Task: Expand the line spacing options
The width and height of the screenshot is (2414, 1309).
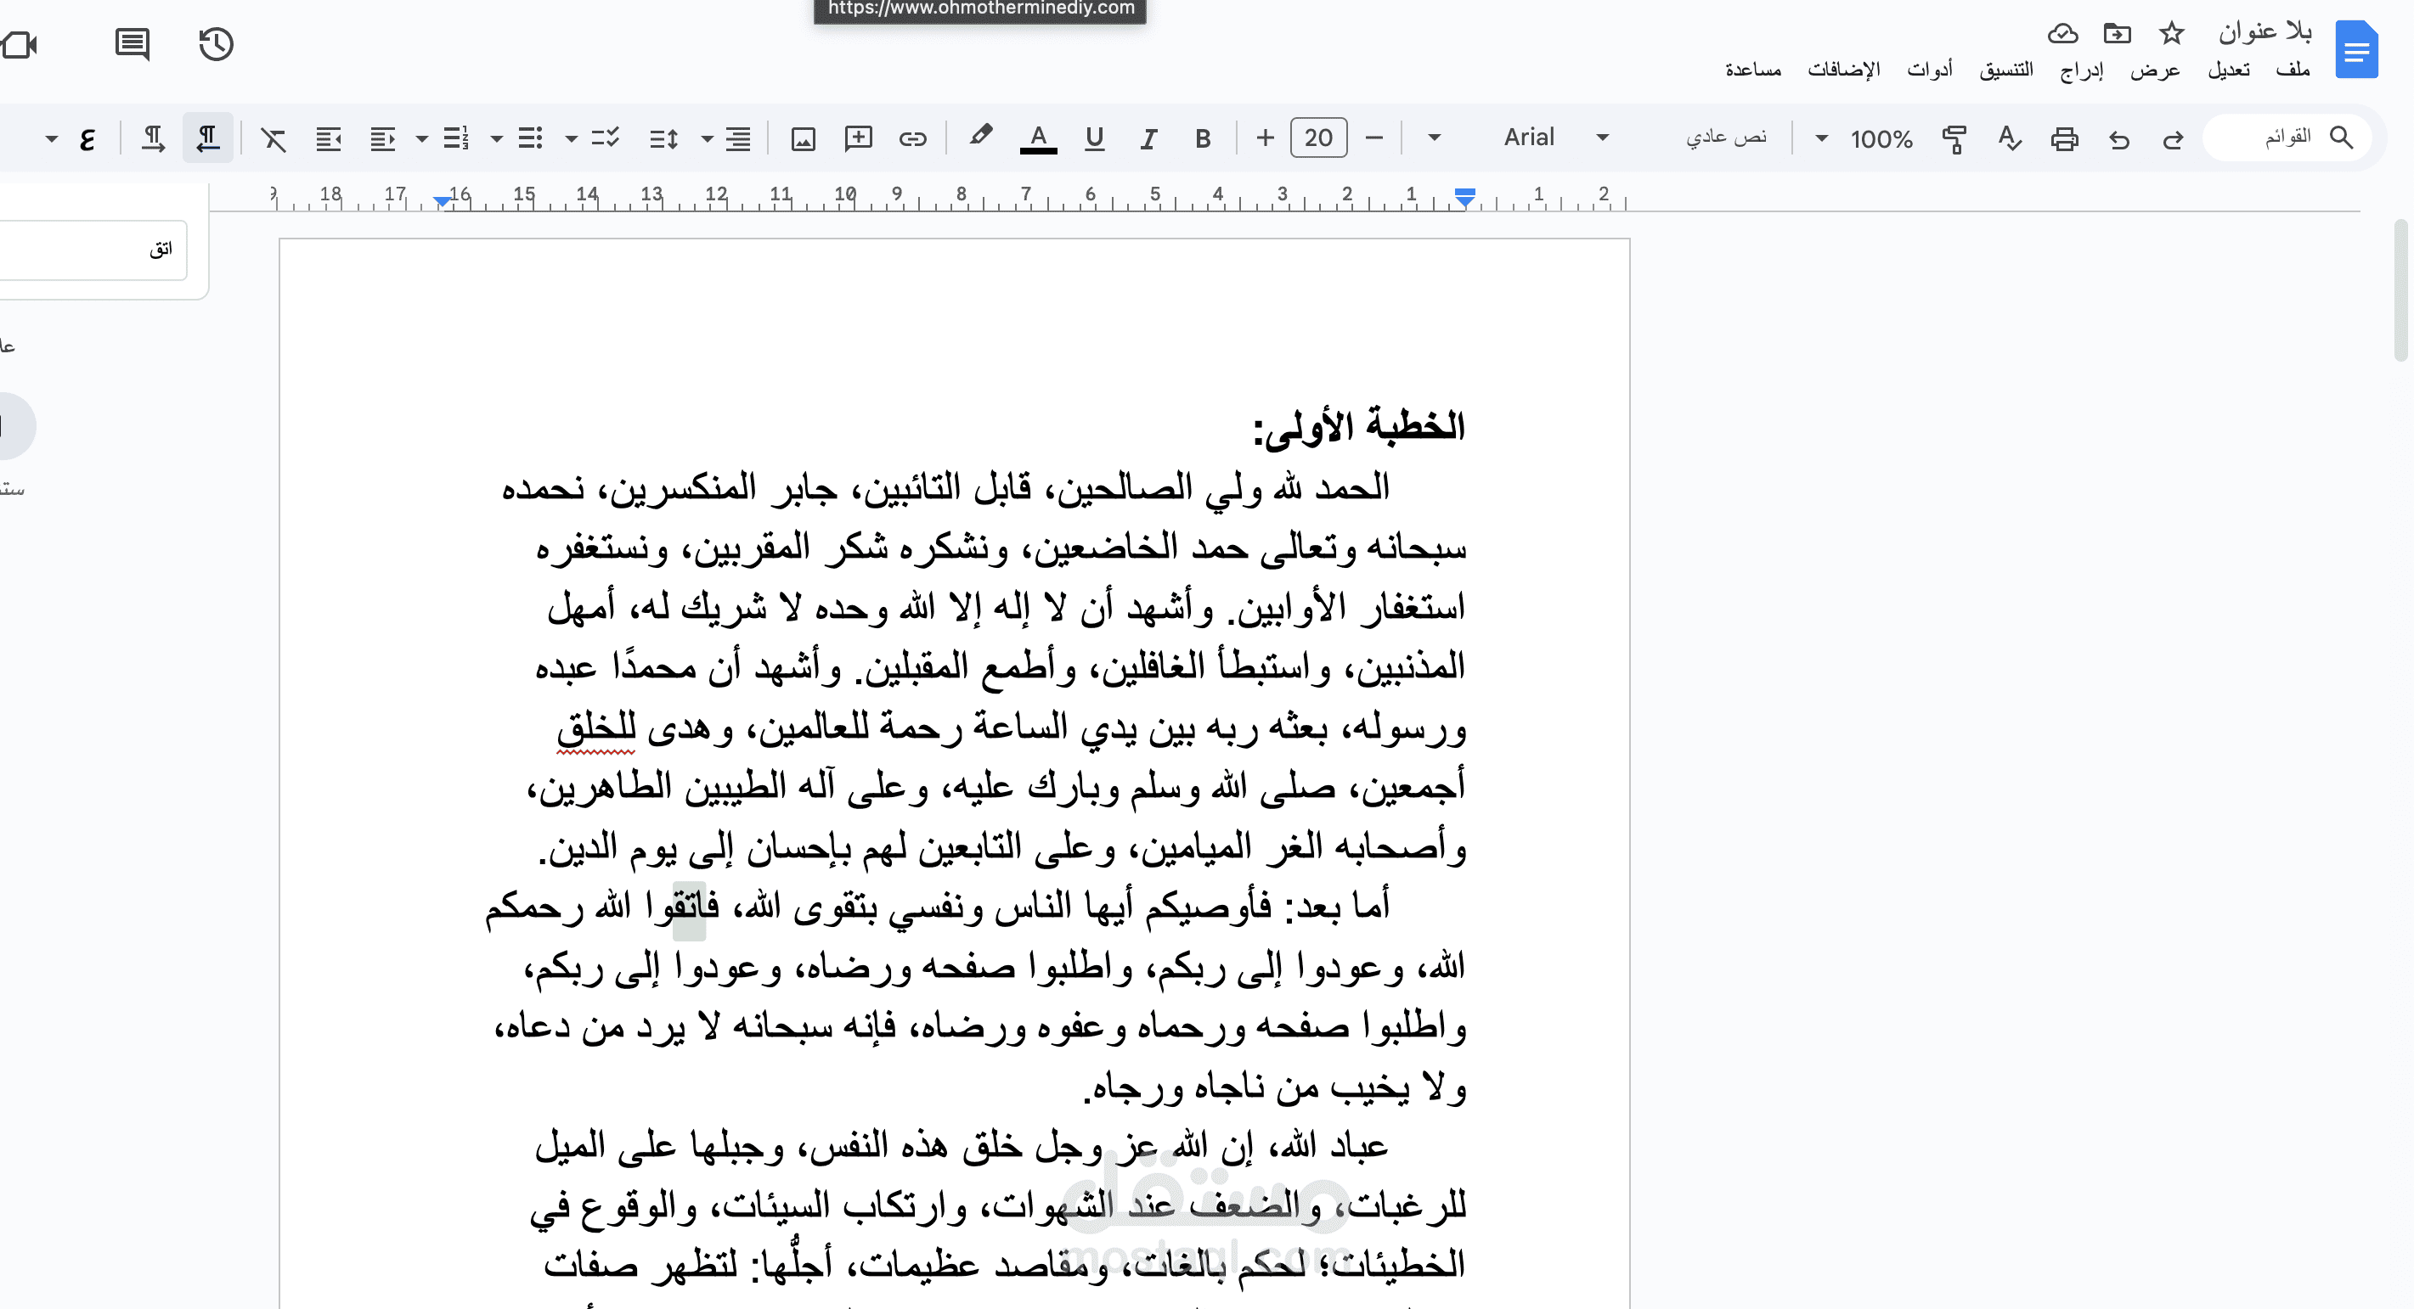Action: click(707, 138)
